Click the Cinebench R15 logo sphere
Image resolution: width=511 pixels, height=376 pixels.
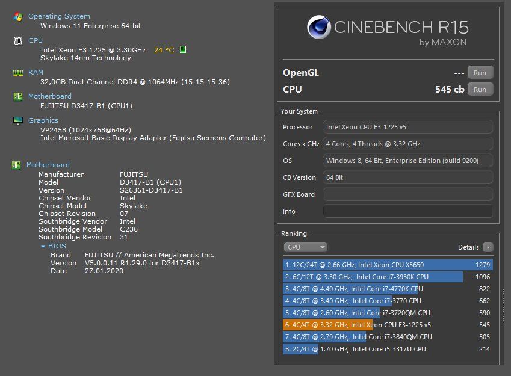click(319, 27)
